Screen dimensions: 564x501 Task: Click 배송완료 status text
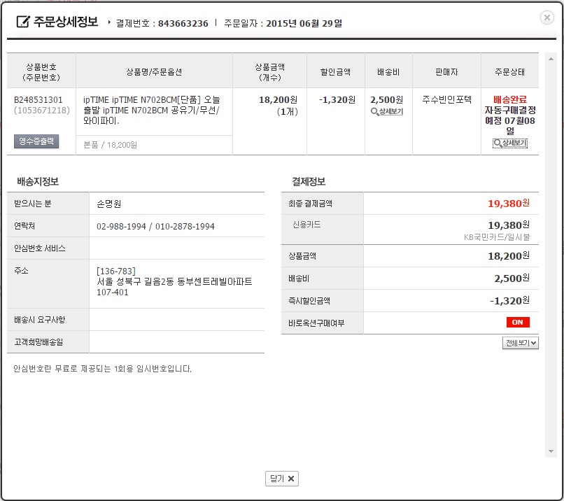pos(509,99)
